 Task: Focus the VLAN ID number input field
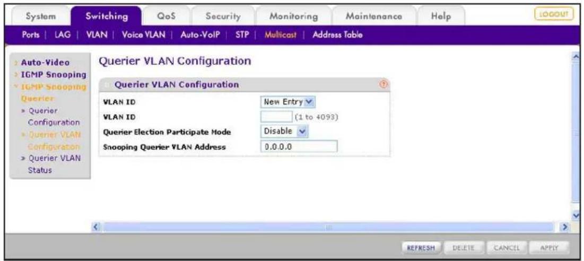tap(276, 117)
